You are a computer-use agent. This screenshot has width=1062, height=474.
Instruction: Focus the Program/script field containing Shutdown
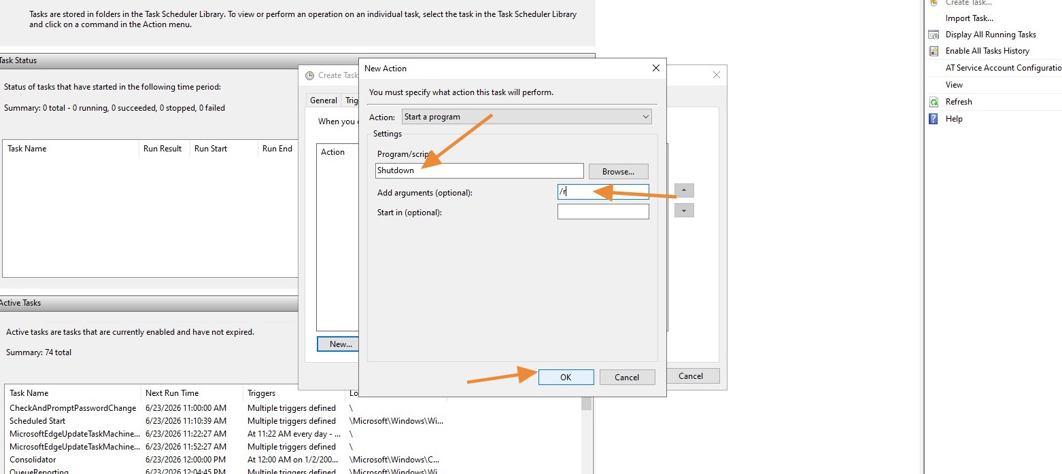[x=479, y=170]
